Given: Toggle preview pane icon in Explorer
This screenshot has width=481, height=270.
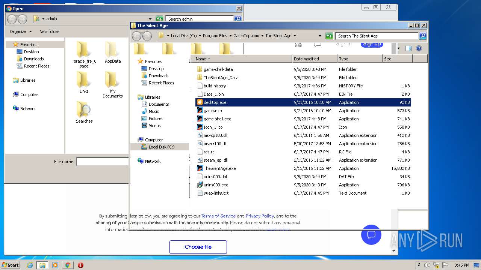Looking at the screenshot, I should pyautogui.click(x=408, y=48).
